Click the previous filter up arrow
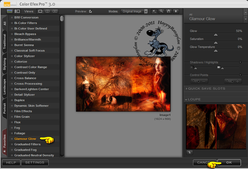Viewport: 248px width, 169px height. (x=245, y=12)
